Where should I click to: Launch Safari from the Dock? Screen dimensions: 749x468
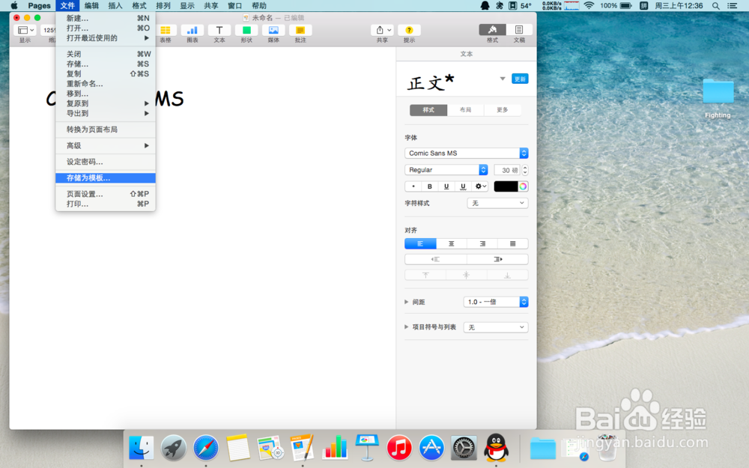pyautogui.click(x=206, y=448)
